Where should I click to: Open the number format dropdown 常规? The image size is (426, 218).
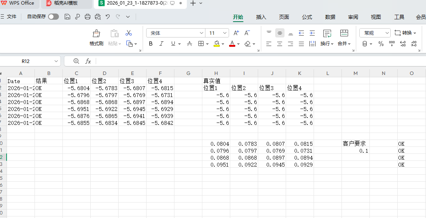point(387,33)
